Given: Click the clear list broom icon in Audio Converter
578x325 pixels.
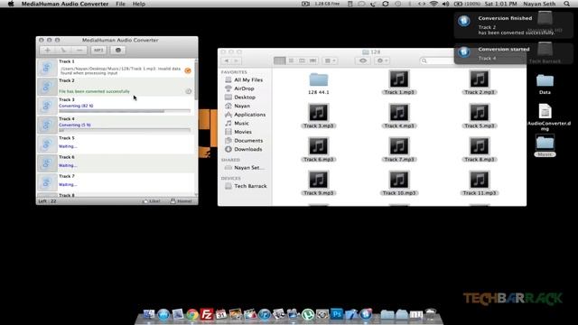Looking at the screenshot, I should (63, 51).
